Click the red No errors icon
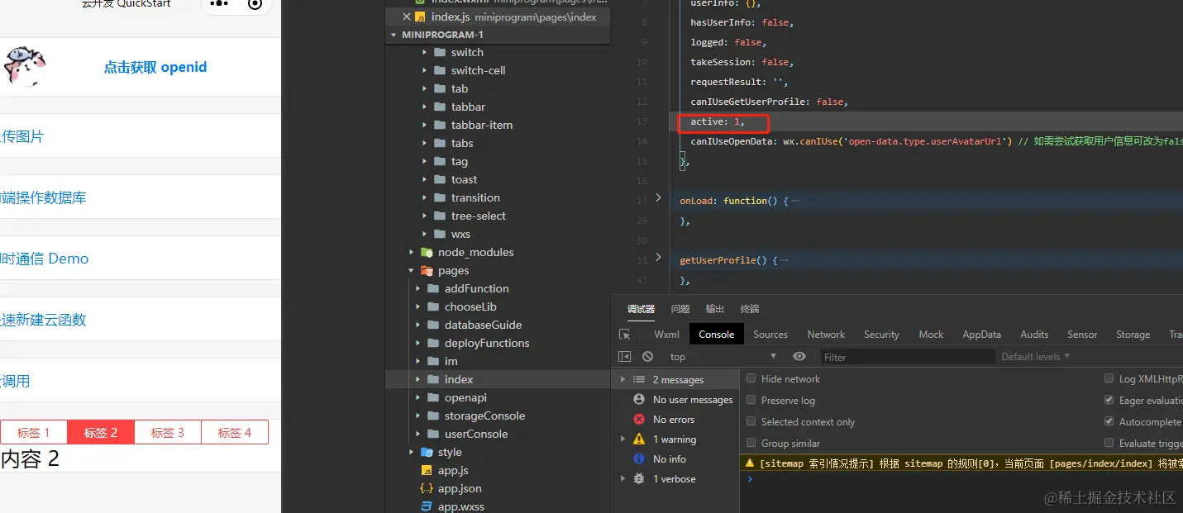 [x=638, y=420]
